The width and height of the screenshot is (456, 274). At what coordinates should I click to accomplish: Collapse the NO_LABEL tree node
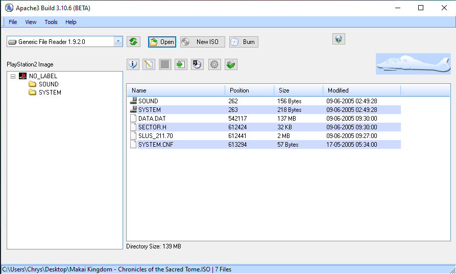[x=13, y=76]
